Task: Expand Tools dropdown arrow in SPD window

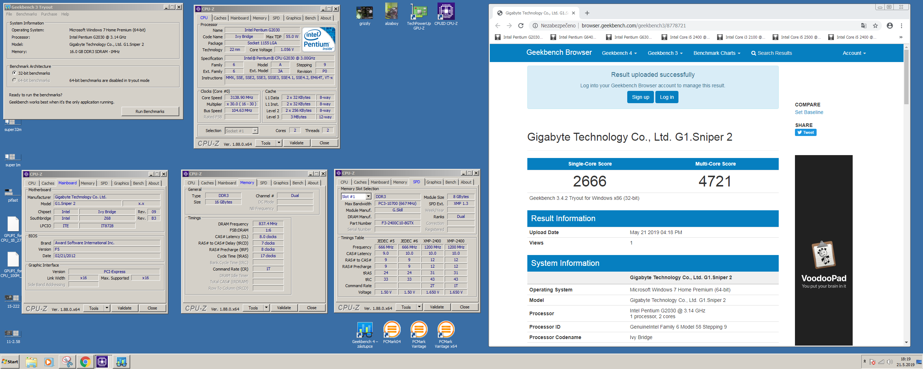Action: (419, 307)
